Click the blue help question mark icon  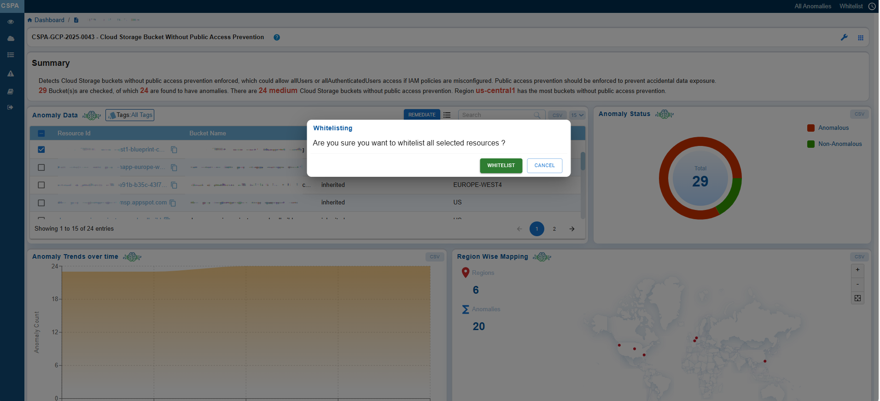point(277,38)
